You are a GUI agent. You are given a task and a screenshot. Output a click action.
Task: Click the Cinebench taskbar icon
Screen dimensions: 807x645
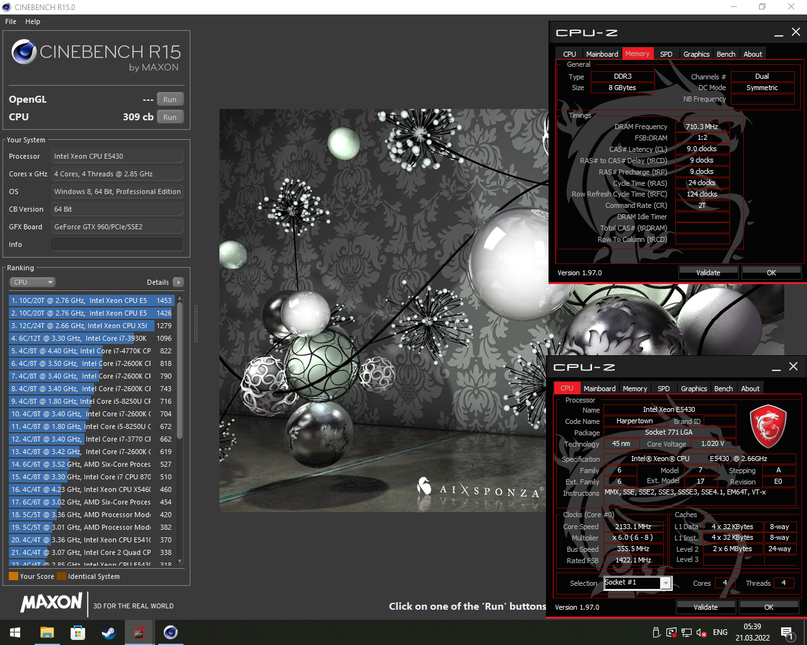(170, 632)
